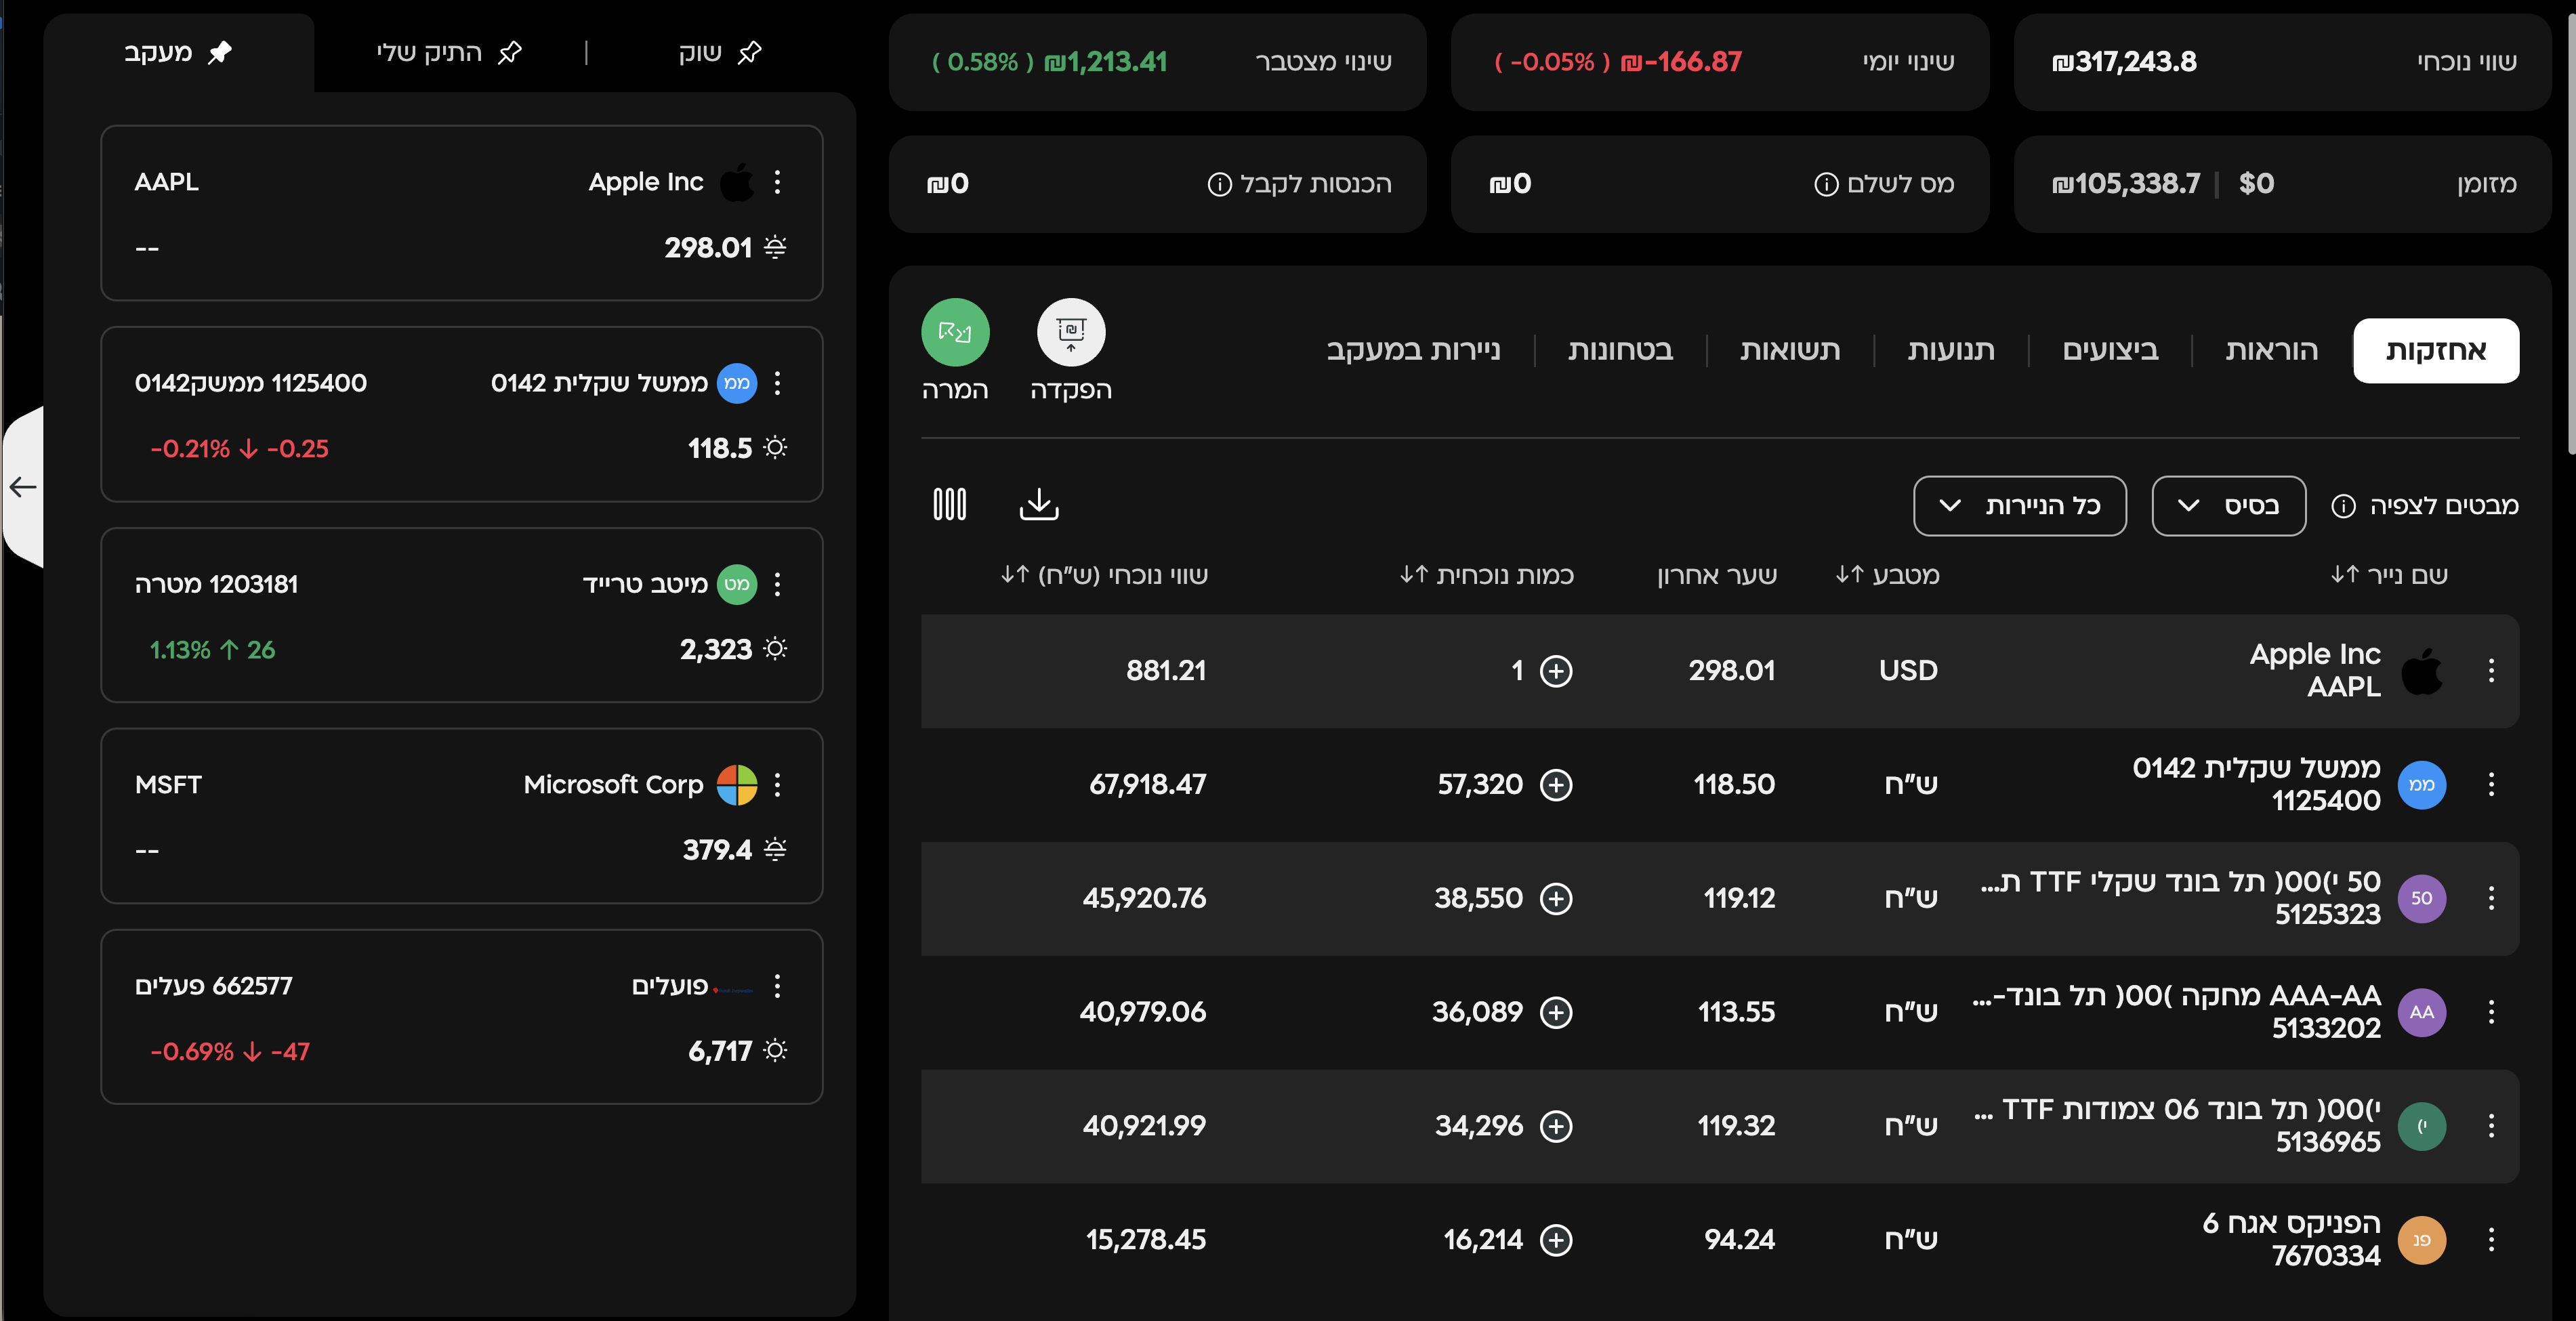Sort by שווי נוכחי column
This screenshot has width=2576, height=1321.
tap(1104, 575)
